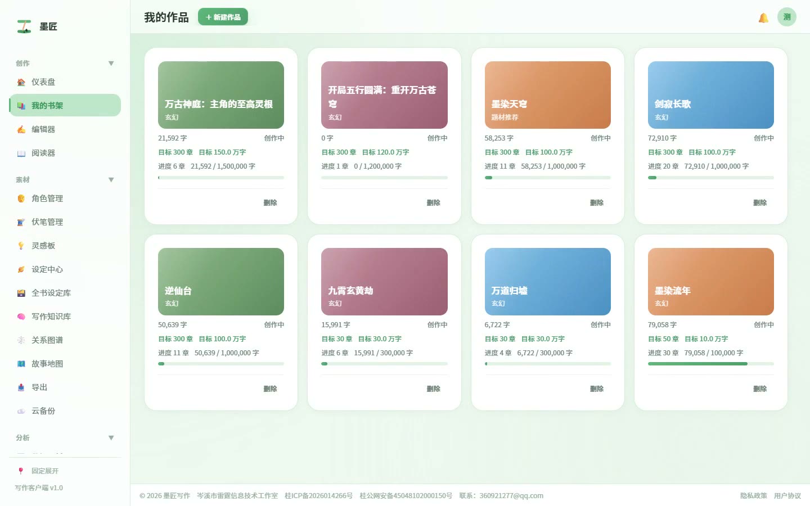The width and height of the screenshot is (810, 506).
Task: Open the 开局五行圆满 cover thumbnail
Action: coord(384,95)
